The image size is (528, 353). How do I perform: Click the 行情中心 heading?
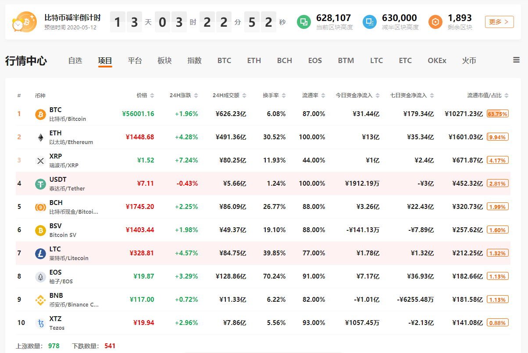pos(26,61)
